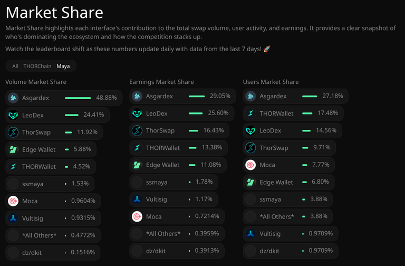Click ThorSwap 9.71% users entry

tap(290, 148)
